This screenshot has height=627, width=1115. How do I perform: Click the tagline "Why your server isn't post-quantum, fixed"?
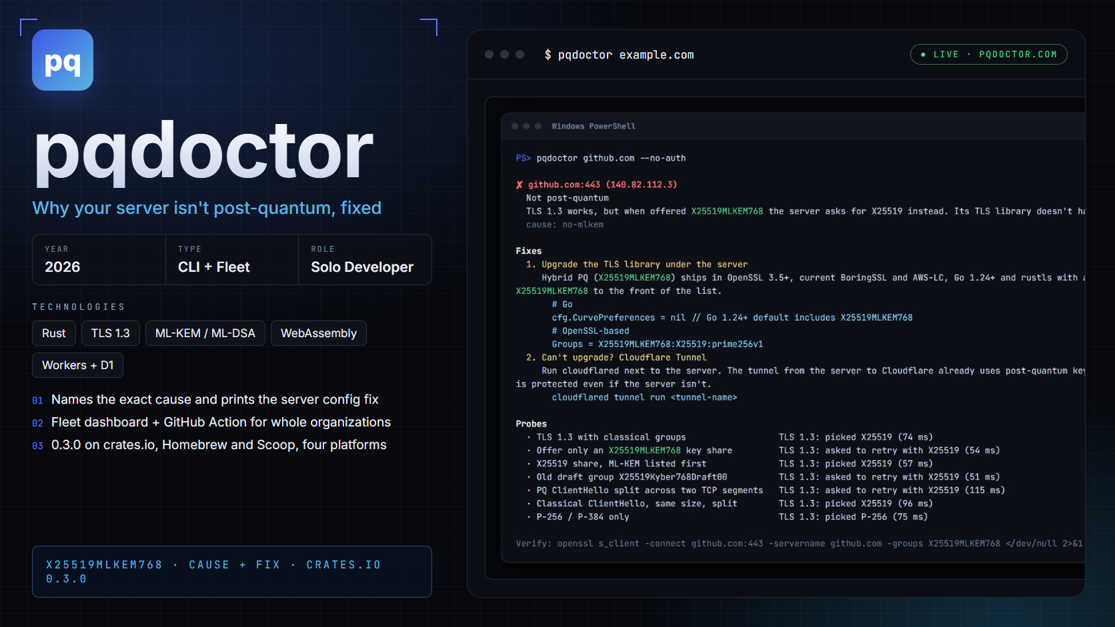pos(207,208)
